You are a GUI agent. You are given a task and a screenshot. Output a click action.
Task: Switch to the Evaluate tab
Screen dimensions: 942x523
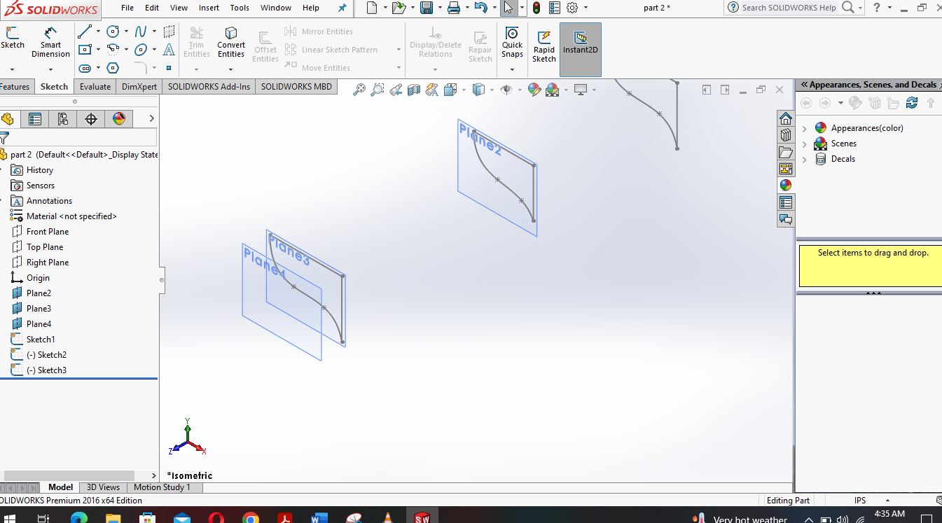(95, 86)
